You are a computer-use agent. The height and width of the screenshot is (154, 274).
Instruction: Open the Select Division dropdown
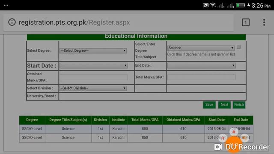pyautogui.click(x=93, y=88)
